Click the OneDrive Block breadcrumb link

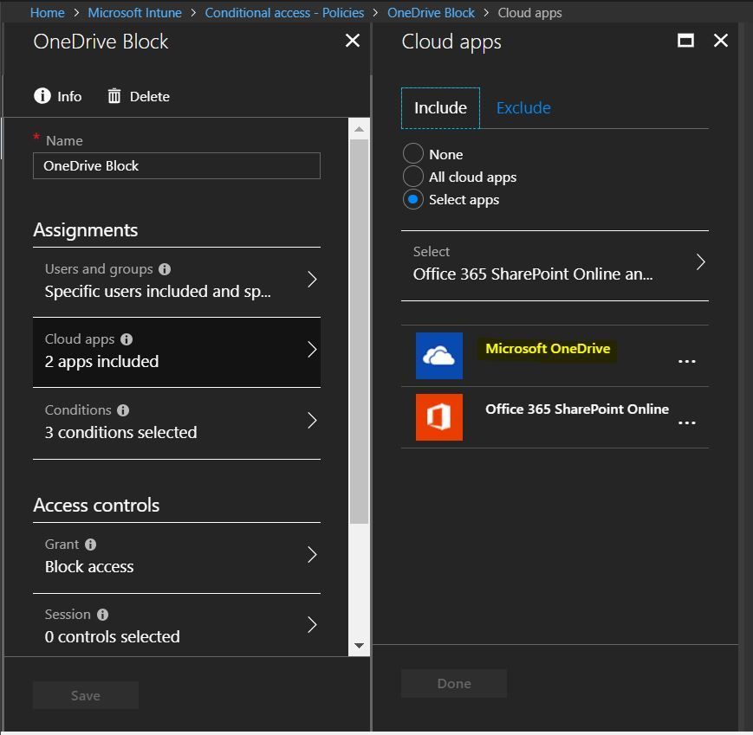tap(431, 12)
